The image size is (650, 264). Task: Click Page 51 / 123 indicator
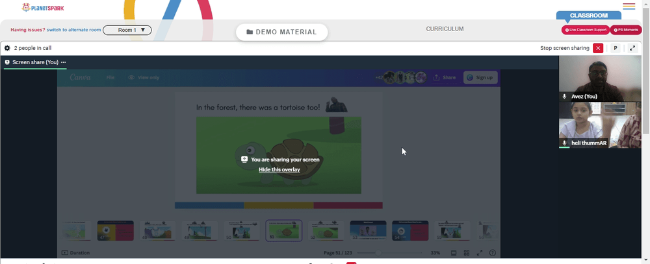pos(337,253)
